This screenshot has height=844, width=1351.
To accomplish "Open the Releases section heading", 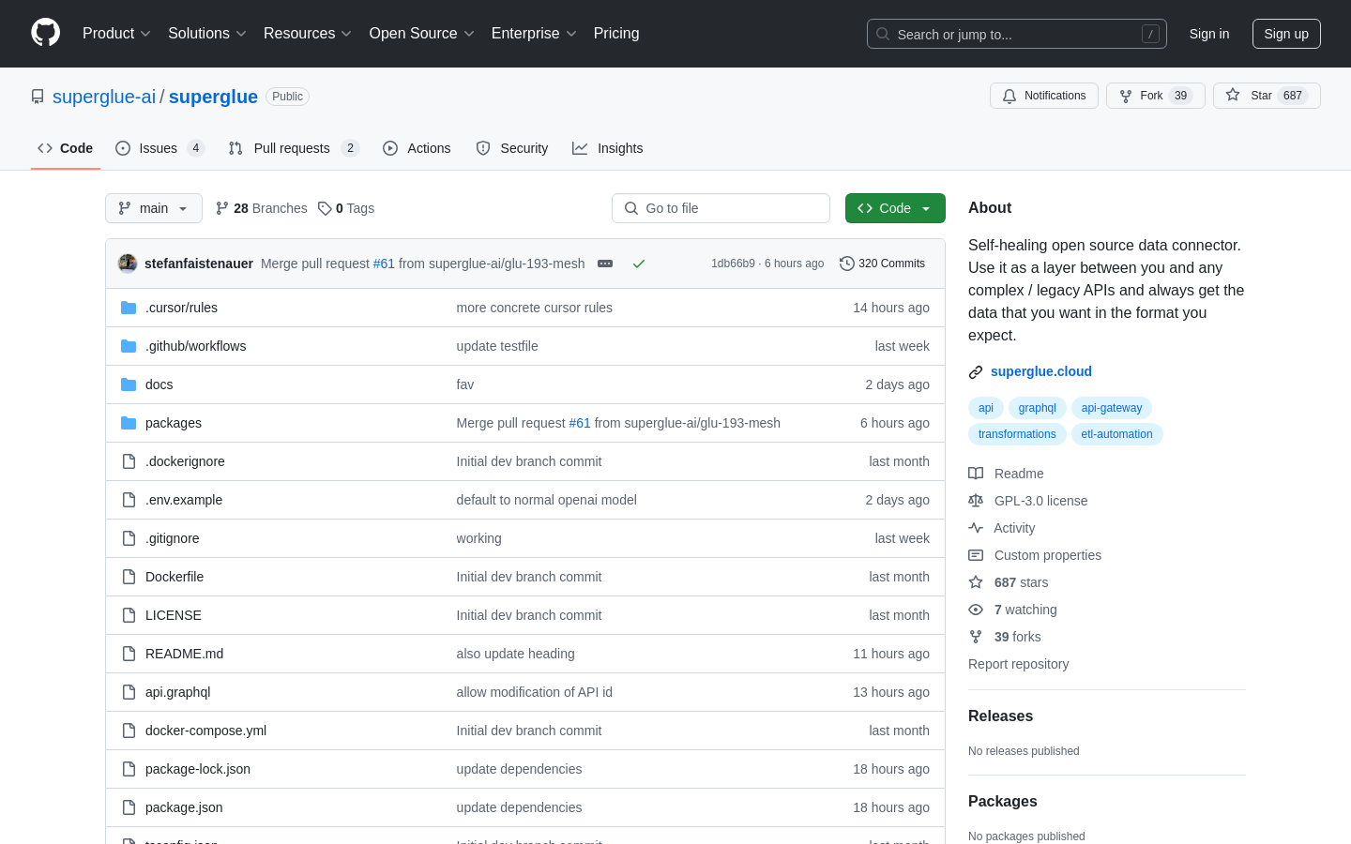I will [1000, 716].
